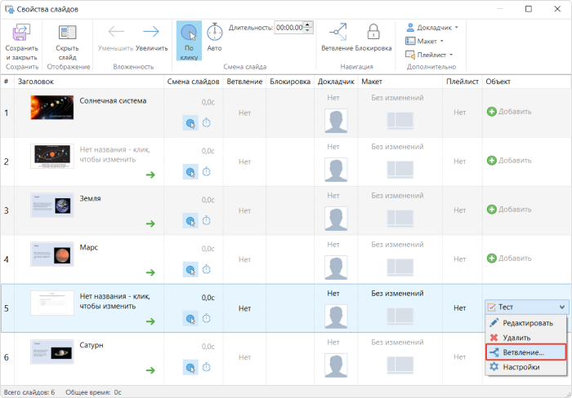The width and height of the screenshot is (572, 398).
Task: Click Заголовок column header
Action: pyautogui.click(x=89, y=82)
